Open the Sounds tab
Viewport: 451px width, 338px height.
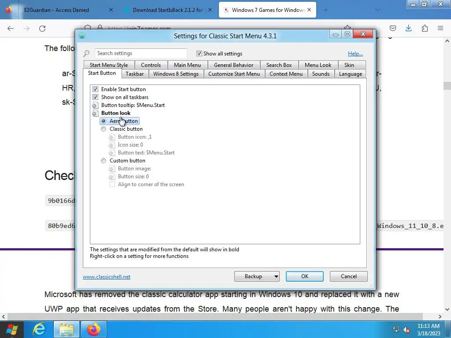pyautogui.click(x=321, y=74)
